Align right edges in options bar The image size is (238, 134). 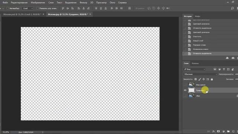(x=89, y=8)
